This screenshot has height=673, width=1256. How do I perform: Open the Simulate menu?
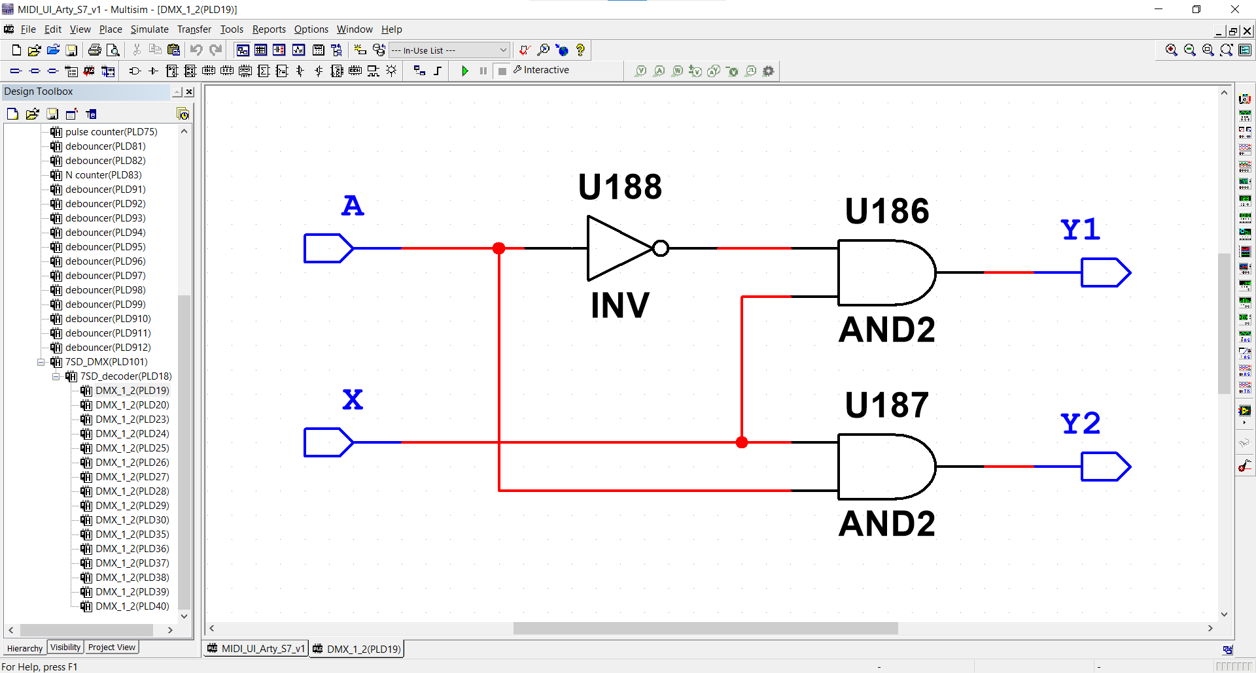click(x=149, y=29)
